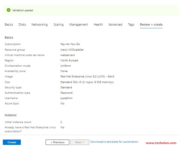Viewport: 179px width, 148px height.
Task: Select the Security type Standard value
Action: [66, 88]
